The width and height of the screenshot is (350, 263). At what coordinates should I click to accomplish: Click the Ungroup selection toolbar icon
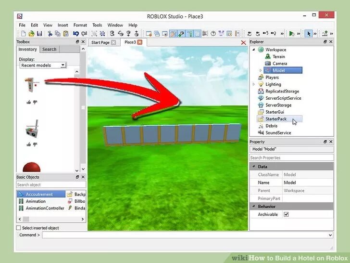click(x=102, y=34)
